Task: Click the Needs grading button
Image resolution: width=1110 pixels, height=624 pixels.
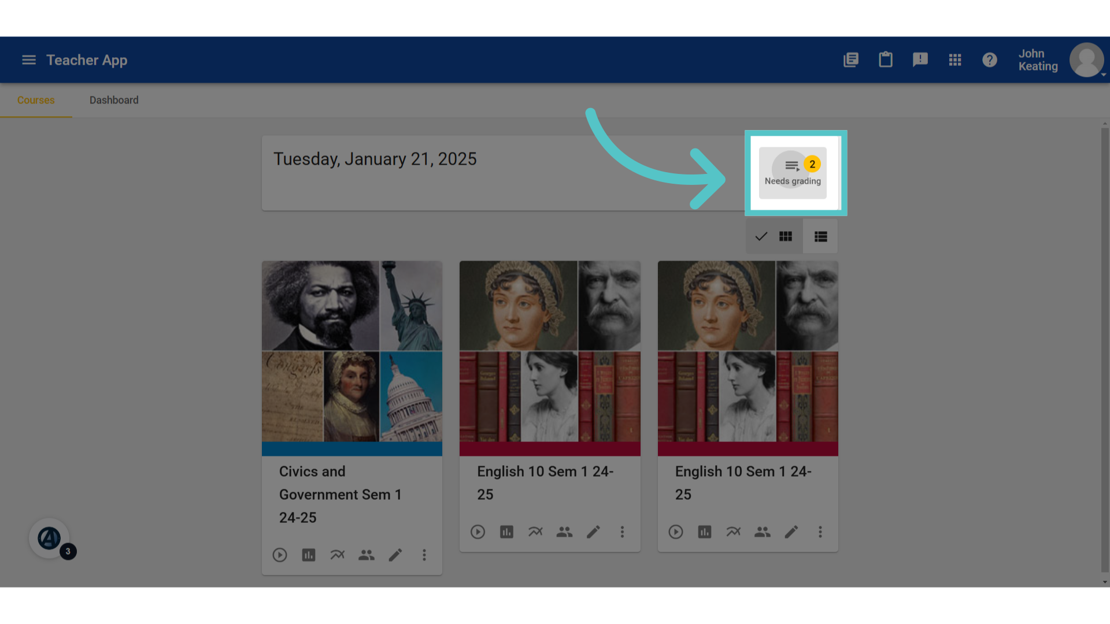Action: tap(793, 173)
